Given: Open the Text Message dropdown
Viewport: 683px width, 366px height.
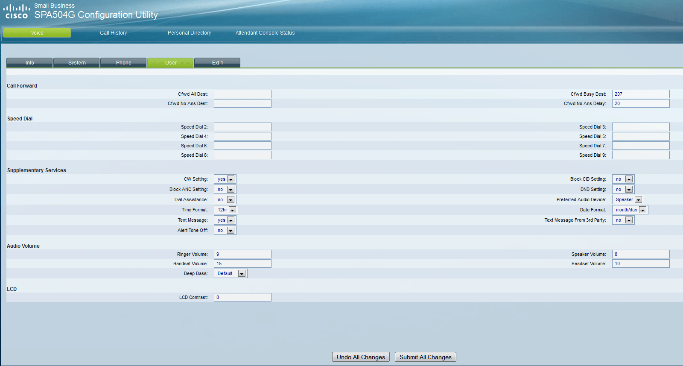Looking at the screenshot, I should click(x=225, y=220).
